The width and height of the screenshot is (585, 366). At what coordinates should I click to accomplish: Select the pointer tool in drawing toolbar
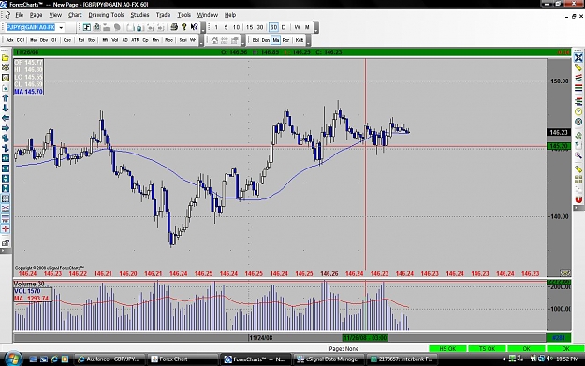[578, 58]
